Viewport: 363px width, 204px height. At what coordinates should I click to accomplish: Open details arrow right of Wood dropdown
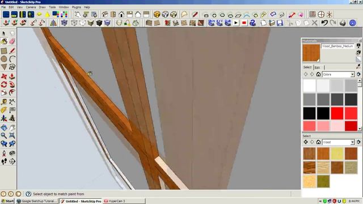pyautogui.click(x=358, y=142)
